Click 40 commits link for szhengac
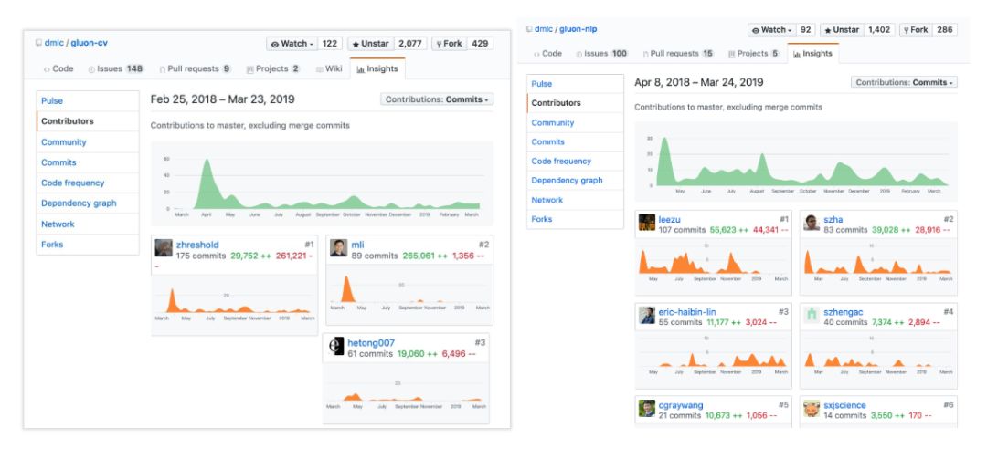987x459 pixels. [x=844, y=322]
